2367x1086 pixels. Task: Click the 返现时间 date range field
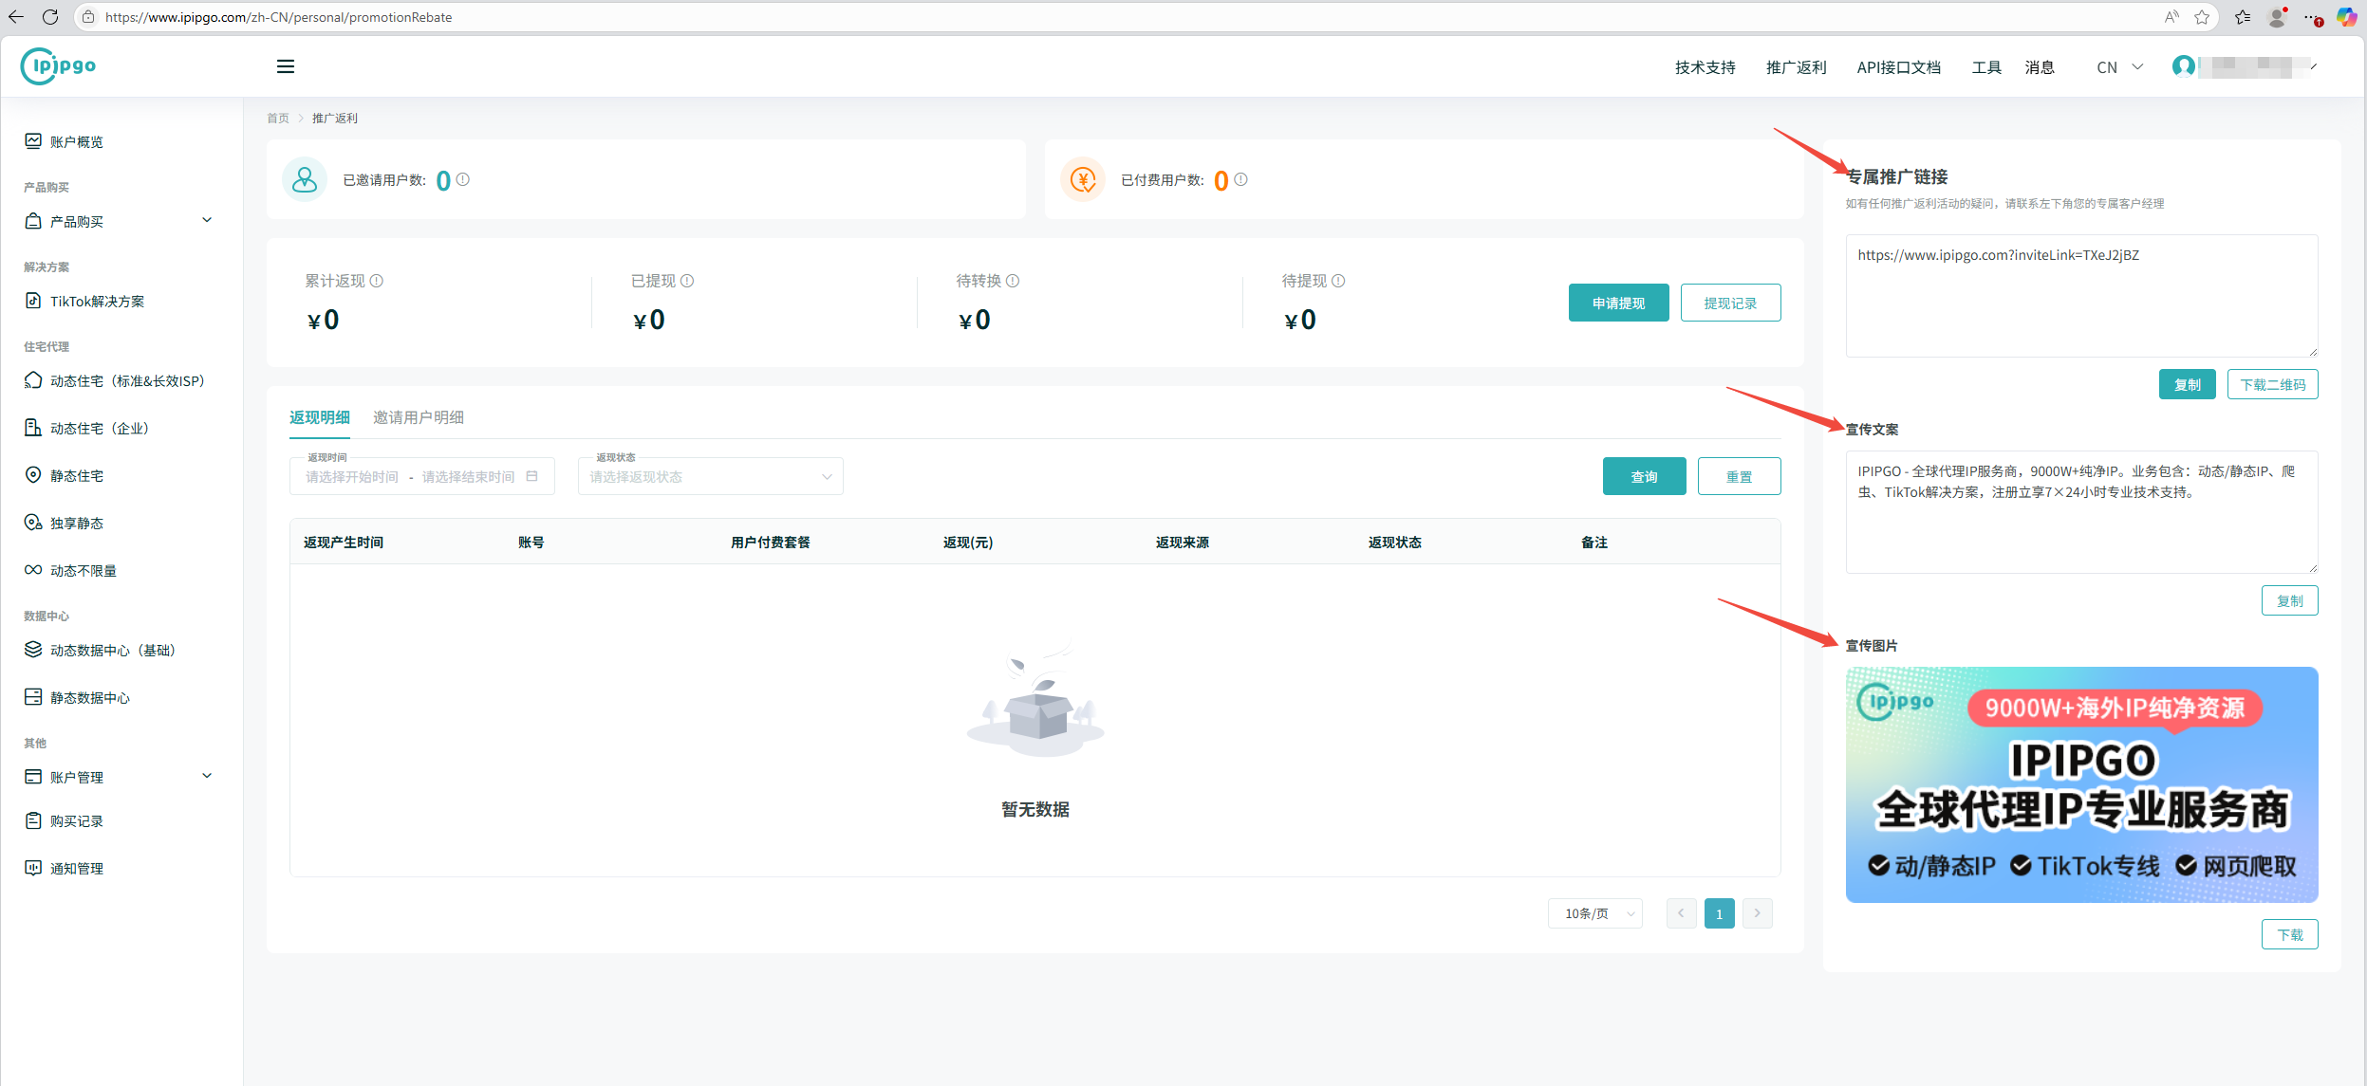421,476
